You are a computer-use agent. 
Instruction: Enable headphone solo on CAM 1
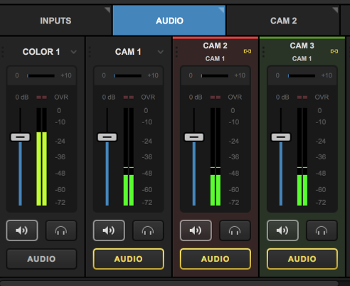click(148, 231)
